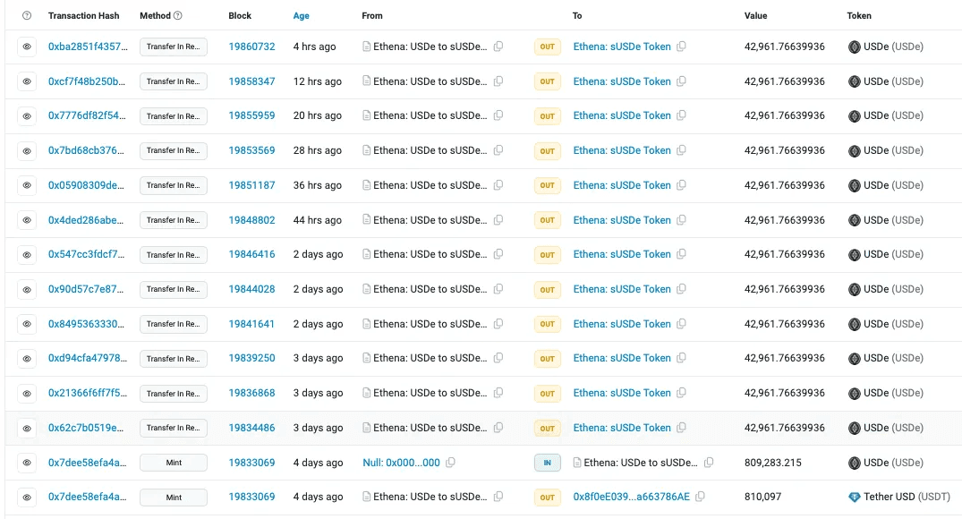
Task: Toggle the eye icon for transaction 0x7bd68cb376
Action: 27,150
